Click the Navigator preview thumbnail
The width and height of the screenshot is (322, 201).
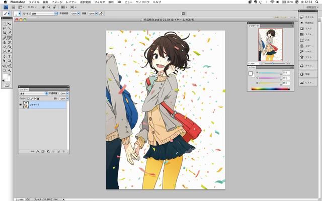click(x=270, y=44)
